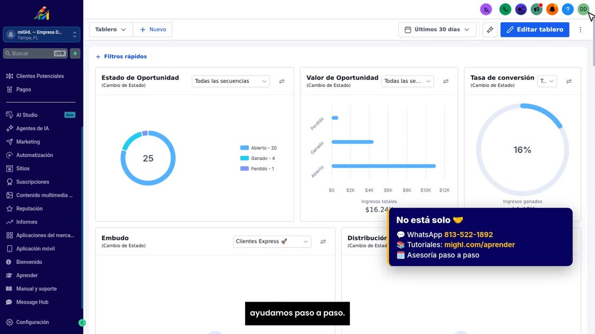Click the sparkle icon beside Editar tablero
595x334 pixels.
click(x=490, y=30)
